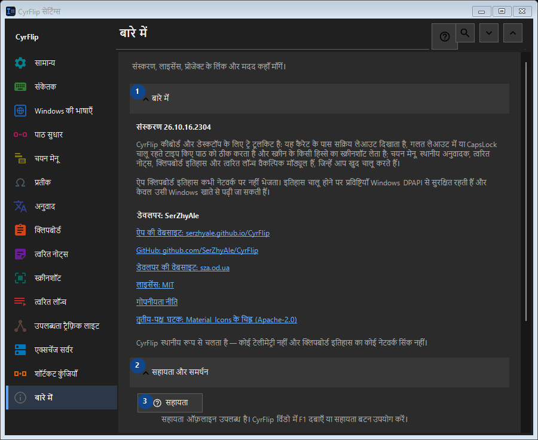Click the omega icon for प्रतीक
Viewport: 538px width, 440px height.
[20, 182]
